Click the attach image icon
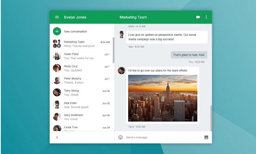This screenshot has height=154, width=256. pos(206,137)
